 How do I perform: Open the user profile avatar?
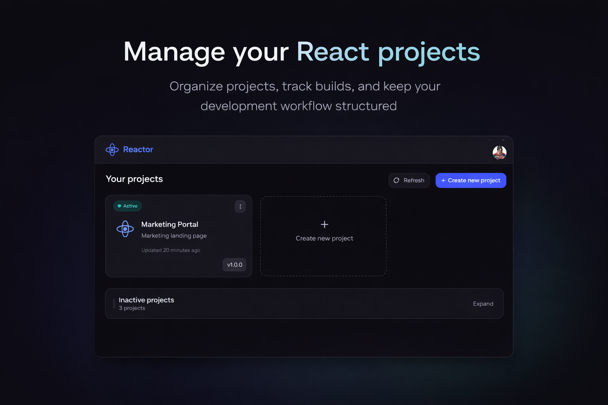[x=500, y=153]
